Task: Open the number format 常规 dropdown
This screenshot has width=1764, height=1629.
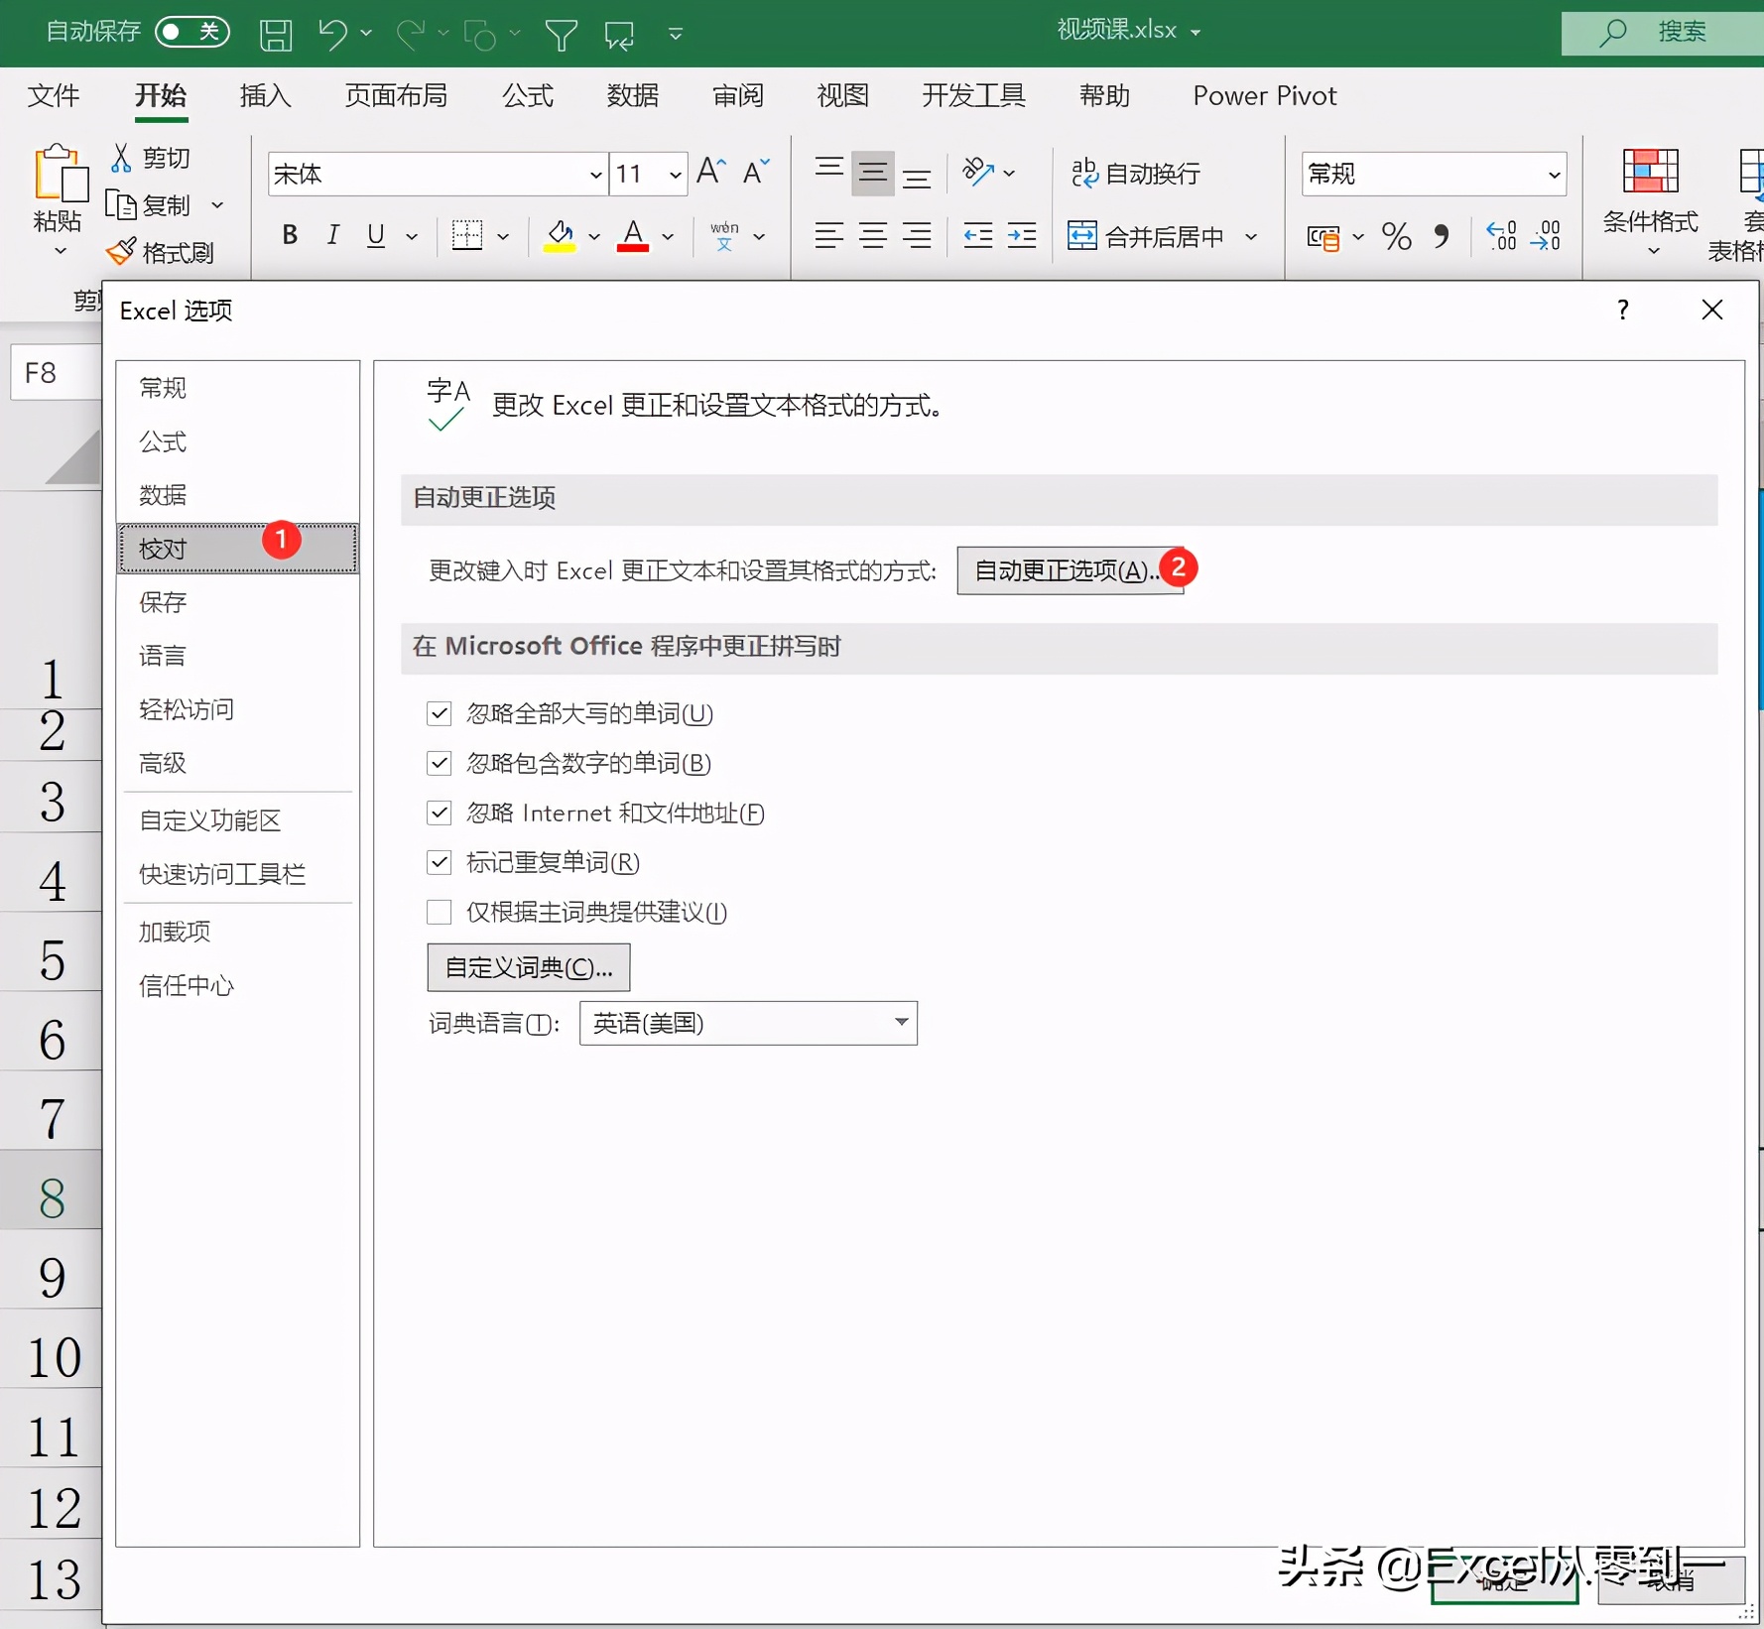Action: [x=1554, y=175]
